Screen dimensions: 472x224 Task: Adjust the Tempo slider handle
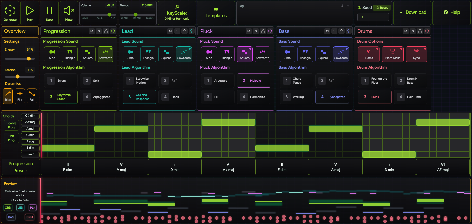coord(136,15)
